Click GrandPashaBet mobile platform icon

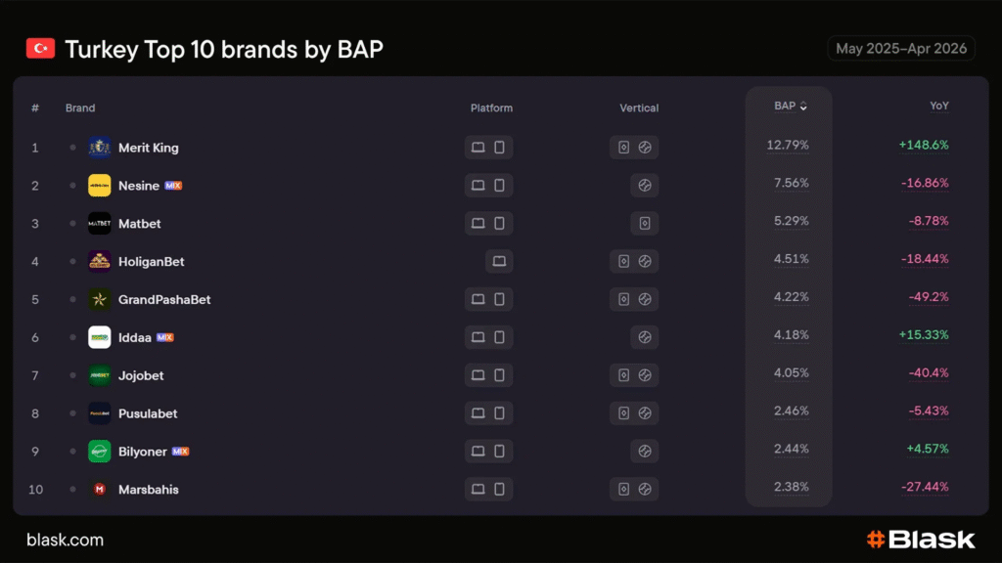tap(499, 299)
